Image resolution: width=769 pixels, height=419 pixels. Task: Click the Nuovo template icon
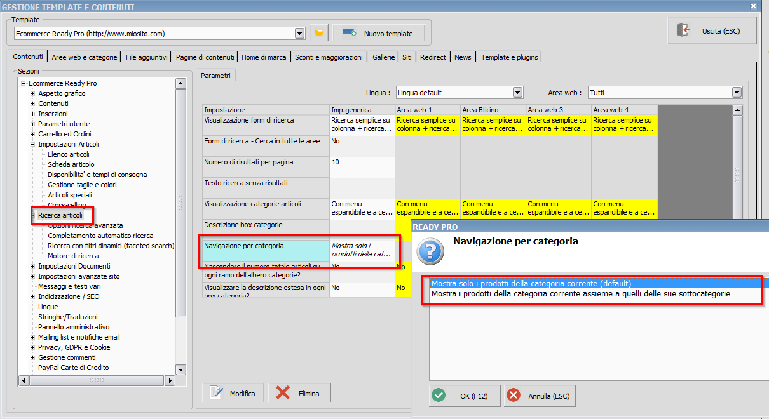click(348, 33)
